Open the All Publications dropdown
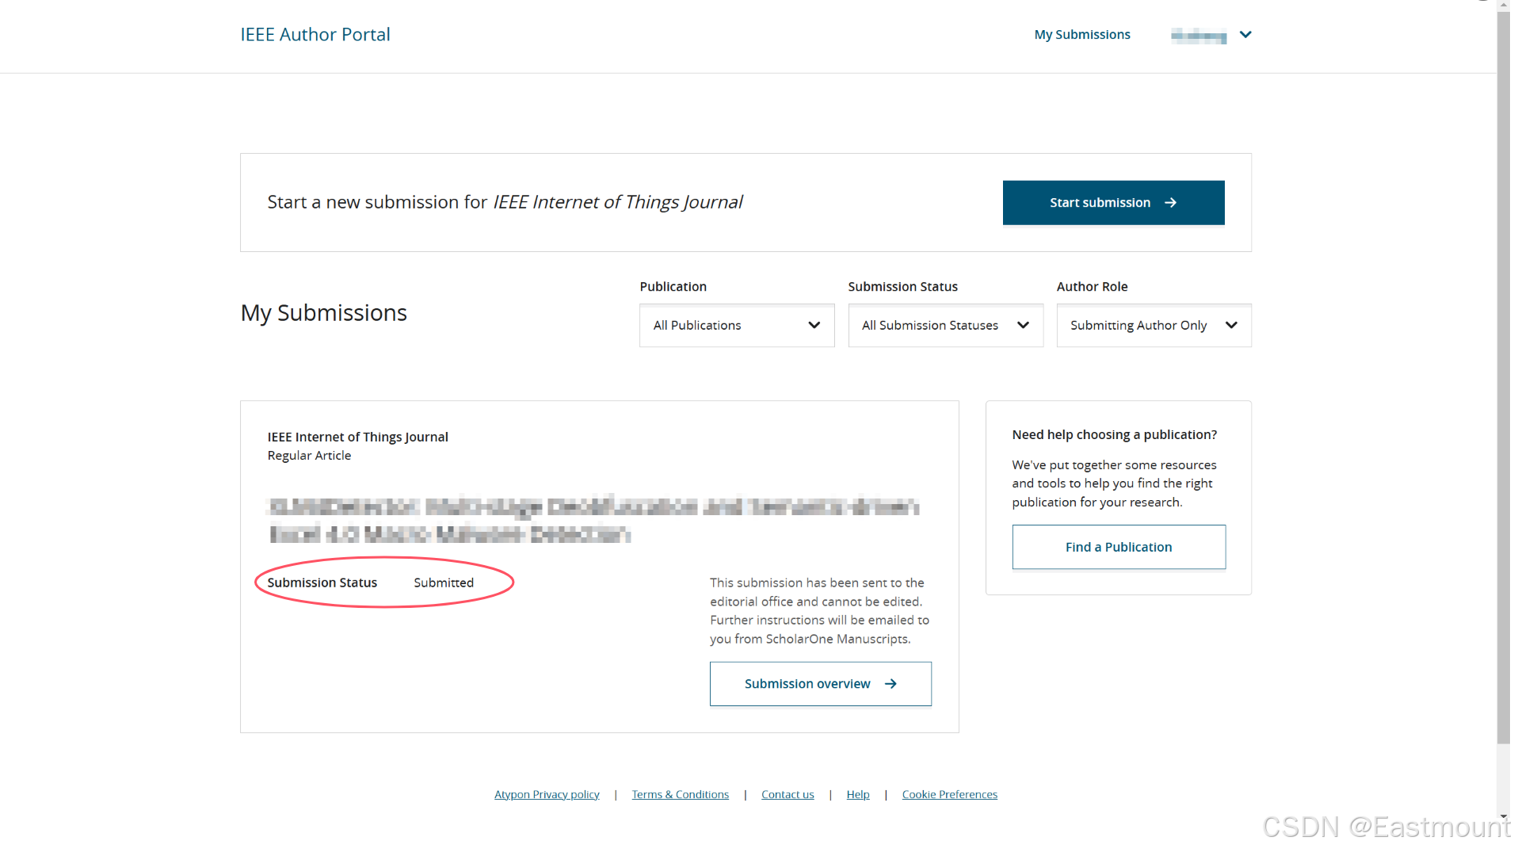The height and width of the screenshot is (852, 1514). point(737,325)
